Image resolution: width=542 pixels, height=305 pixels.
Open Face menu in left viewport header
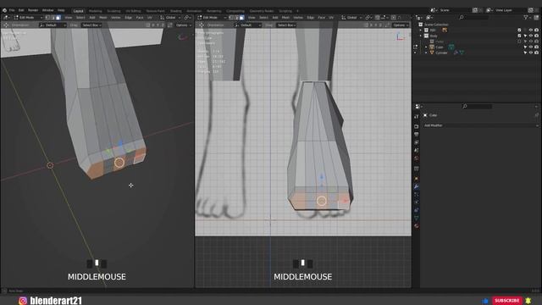(139, 17)
